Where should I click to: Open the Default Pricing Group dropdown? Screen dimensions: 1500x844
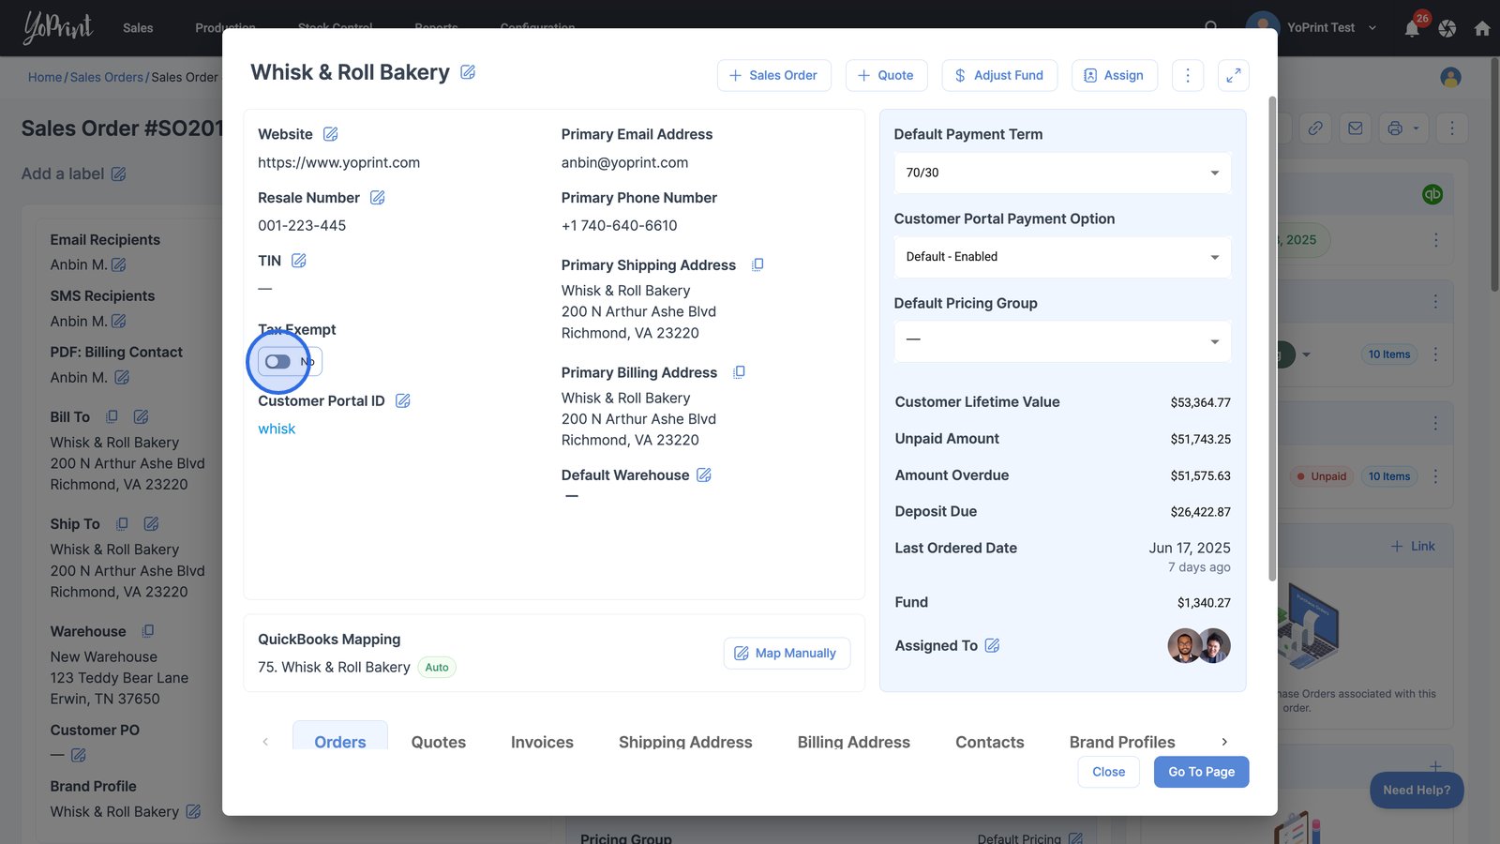1061,340
